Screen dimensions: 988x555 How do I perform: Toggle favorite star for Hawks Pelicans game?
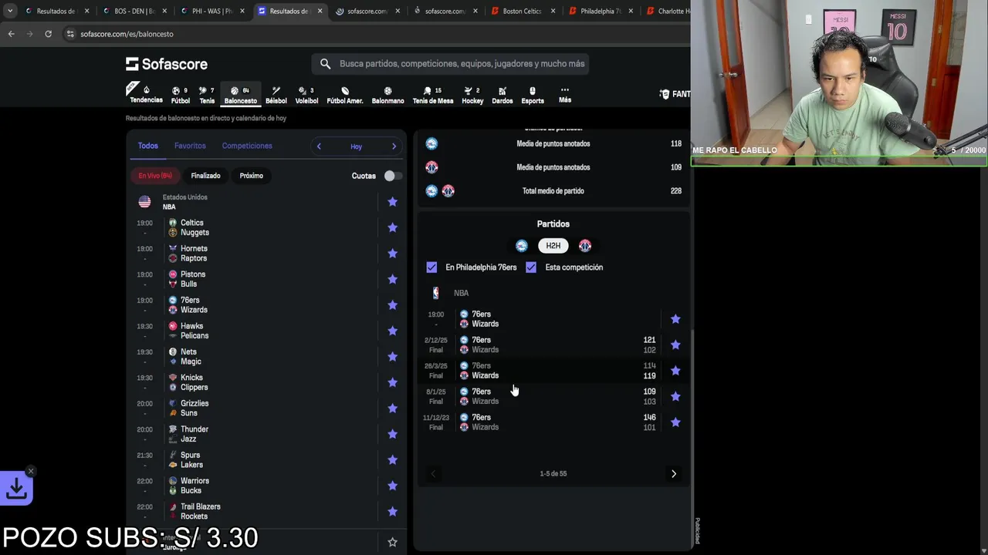(392, 331)
